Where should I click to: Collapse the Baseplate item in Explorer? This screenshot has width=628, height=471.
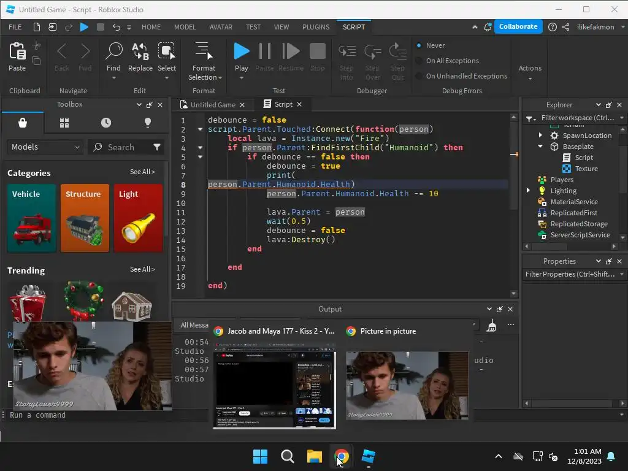(540, 147)
